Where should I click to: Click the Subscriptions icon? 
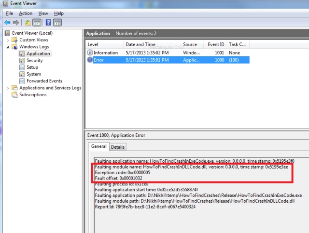[14, 95]
